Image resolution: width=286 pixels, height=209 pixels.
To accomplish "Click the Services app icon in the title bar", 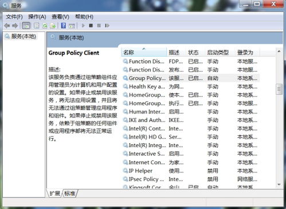I will pos(5,5).
